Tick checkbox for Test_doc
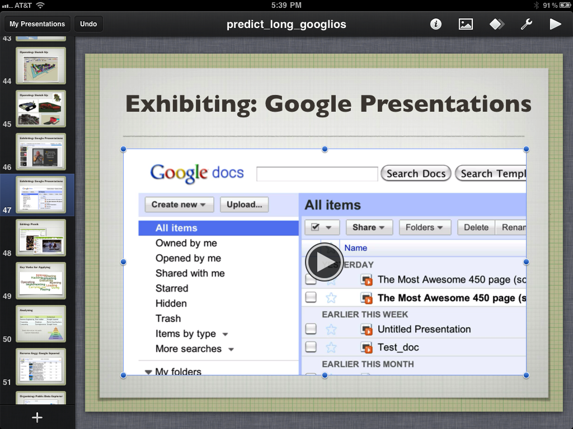 pyautogui.click(x=311, y=346)
